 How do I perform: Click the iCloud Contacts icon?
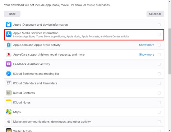(9, 93)
